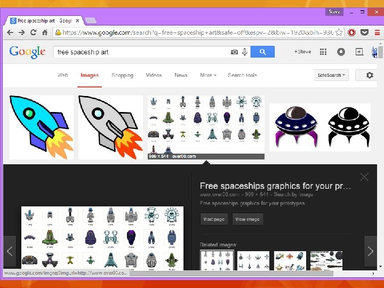Viewport: 384px width, 288px height.
Task: Switch to the Shopping tab
Action: point(122,75)
